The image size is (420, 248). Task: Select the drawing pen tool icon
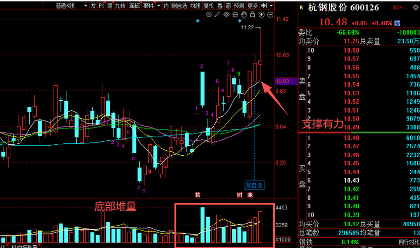(x=217, y=15)
